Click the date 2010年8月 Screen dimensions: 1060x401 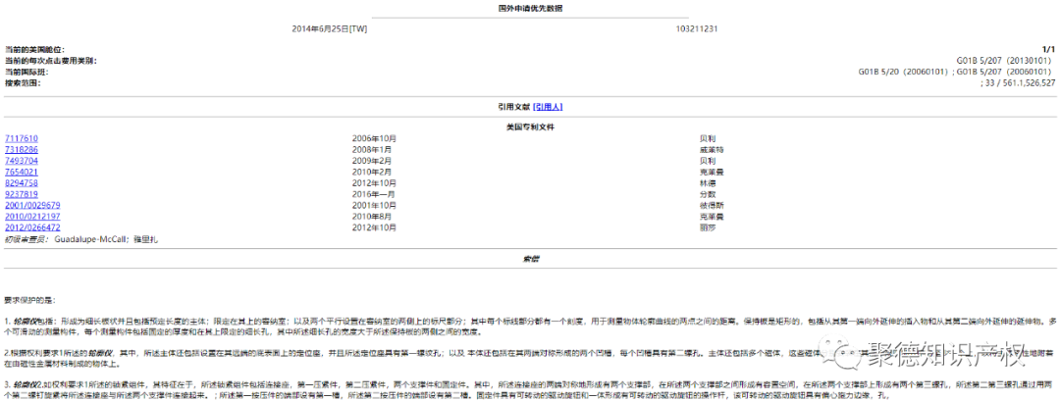tap(372, 217)
